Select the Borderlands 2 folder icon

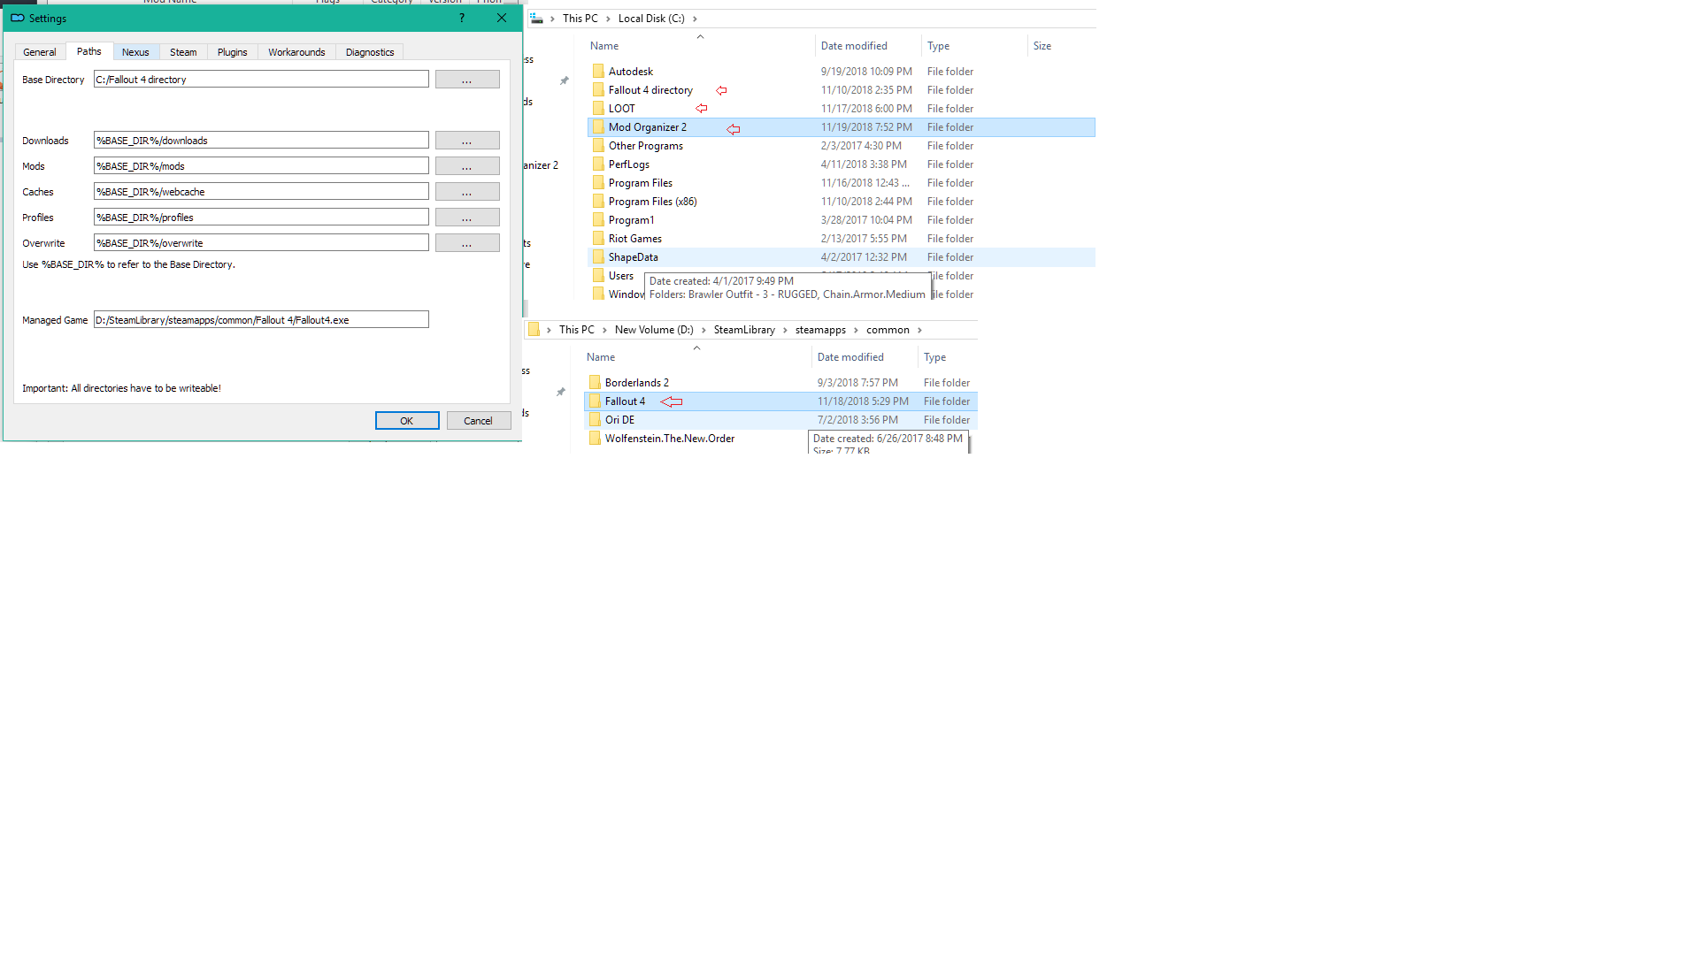click(x=595, y=382)
